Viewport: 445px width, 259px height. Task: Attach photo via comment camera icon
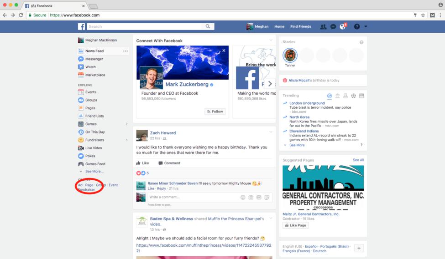tap(251, 197)
